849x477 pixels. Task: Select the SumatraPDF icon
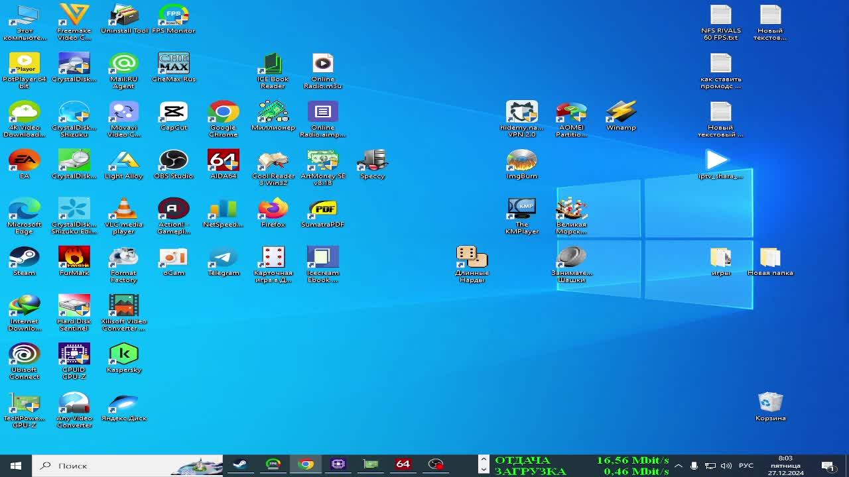323,213
